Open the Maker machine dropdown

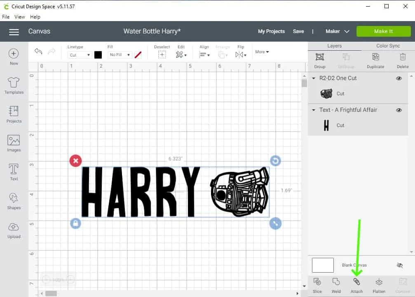click(x=337, y=31)
